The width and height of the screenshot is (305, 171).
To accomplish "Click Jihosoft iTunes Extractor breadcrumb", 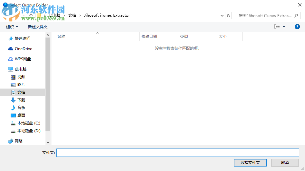I will [107, 15].
